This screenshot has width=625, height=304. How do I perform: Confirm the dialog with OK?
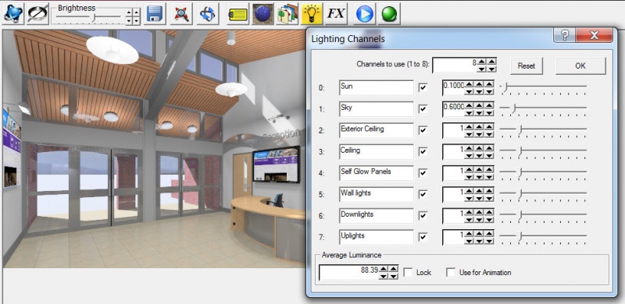(x=580, y=66)
